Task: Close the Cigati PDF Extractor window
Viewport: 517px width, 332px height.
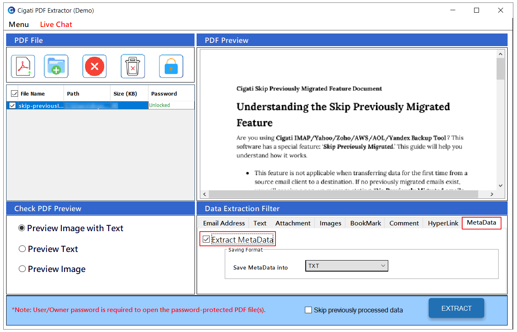Action: 501,11
